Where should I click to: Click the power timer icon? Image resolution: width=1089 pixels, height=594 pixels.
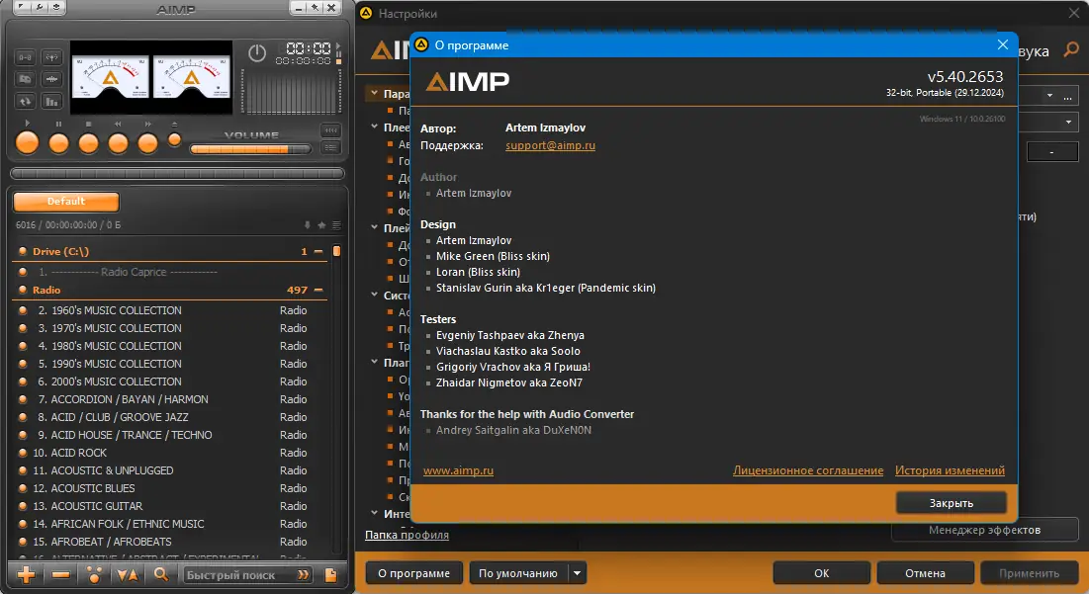tap(257, 52)
